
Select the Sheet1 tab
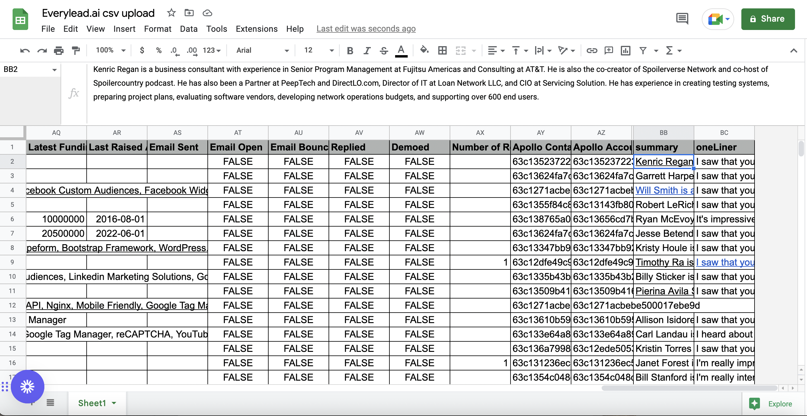(x=97, y=403)
